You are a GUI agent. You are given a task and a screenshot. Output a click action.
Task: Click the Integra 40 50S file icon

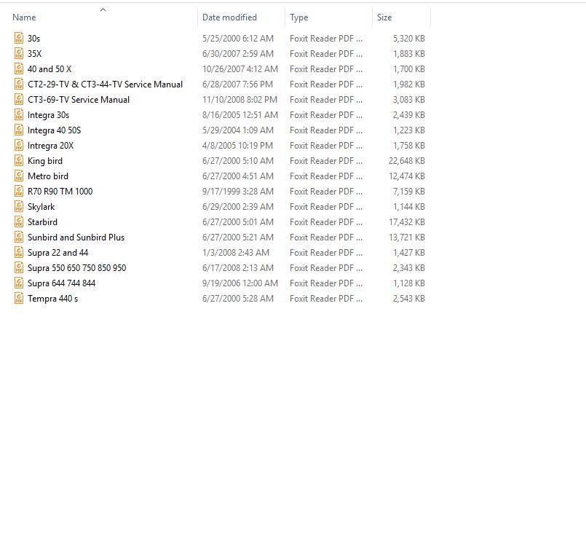(x=19, y=130)
